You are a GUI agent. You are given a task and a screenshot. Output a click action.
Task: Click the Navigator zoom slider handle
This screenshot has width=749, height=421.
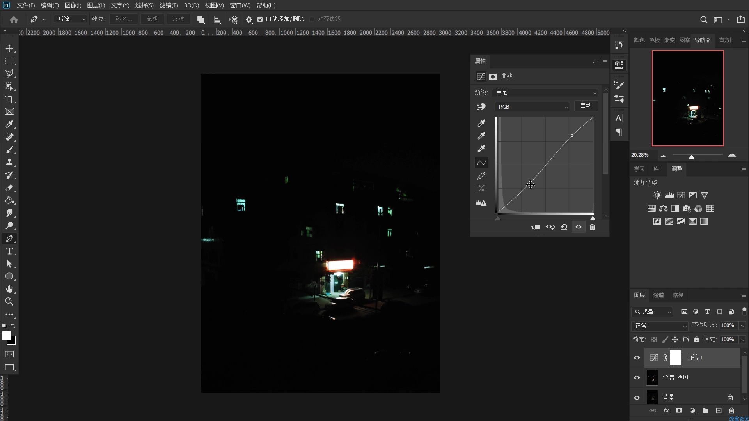(692, 157)
